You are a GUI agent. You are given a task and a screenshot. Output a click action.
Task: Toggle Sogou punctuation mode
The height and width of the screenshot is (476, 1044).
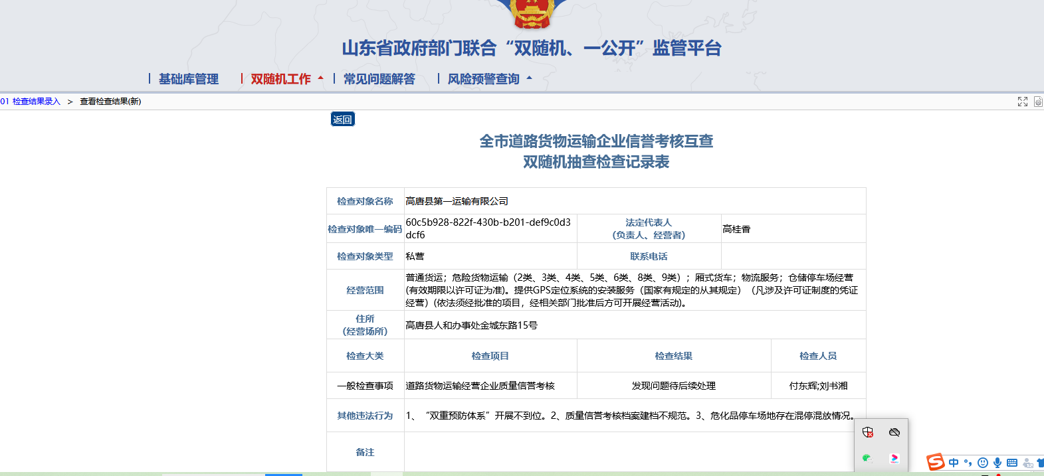click(x=968, y=463)
